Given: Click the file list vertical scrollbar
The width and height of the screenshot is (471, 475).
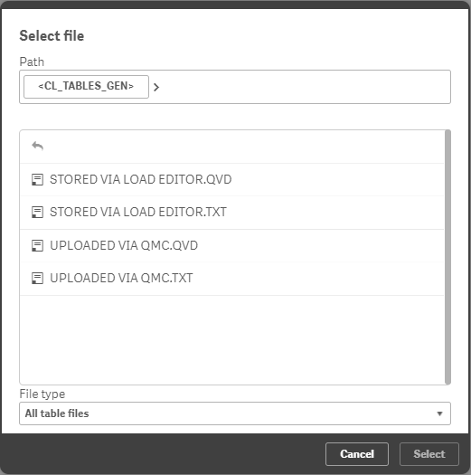Looking at the screenshot, I should click(447, 257).
